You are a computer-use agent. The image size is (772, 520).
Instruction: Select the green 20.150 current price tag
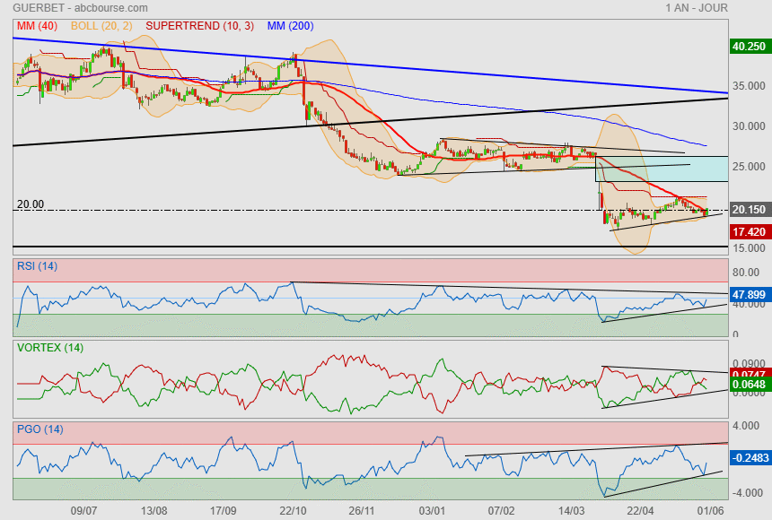click(x=749, y=210)
